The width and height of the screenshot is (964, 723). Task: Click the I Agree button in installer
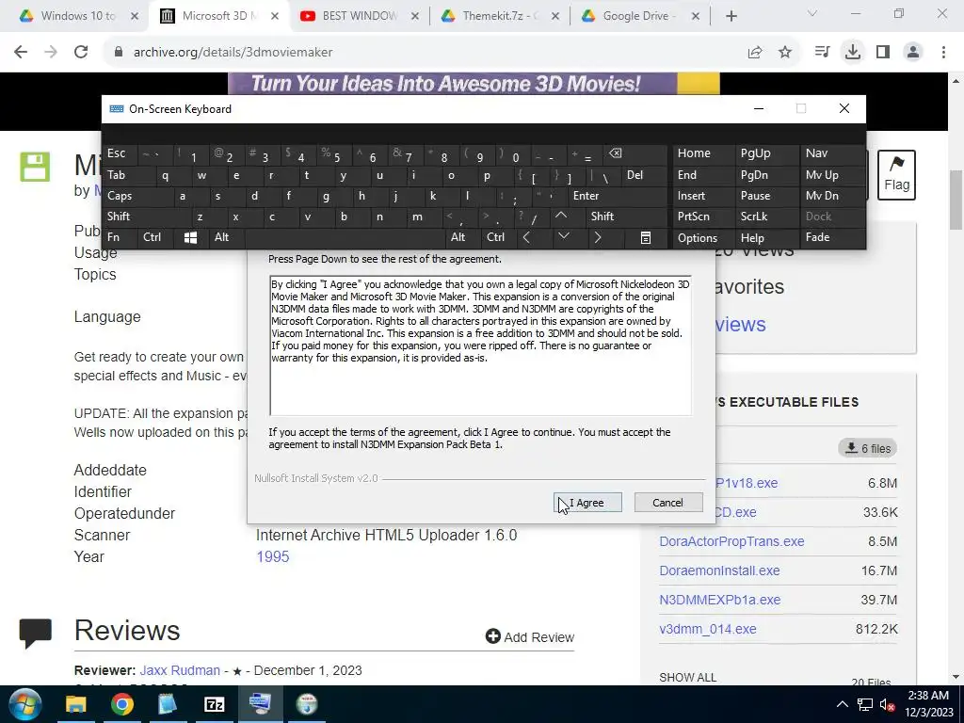coord(587,503)
